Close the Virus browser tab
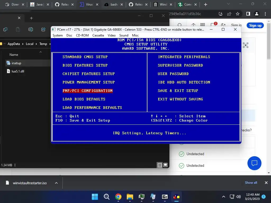The height and width of the screenshot is (203, 271). pyautogui.click(x=97, y=4)
